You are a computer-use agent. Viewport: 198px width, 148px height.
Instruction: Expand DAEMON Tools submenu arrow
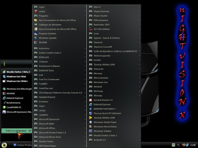tap(85, 71)
